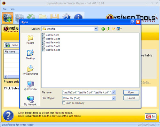Screen dimensions: 160x127
Task: Go back using the green arrow icon
Action: (103, 29)
